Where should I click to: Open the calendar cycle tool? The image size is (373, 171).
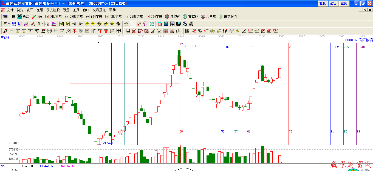click(159, 24)
